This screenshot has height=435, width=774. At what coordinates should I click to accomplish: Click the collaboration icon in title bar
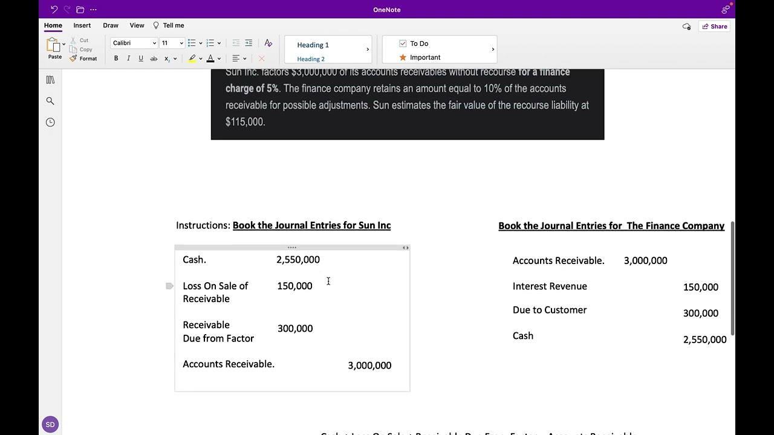click(x=726, y=9)
